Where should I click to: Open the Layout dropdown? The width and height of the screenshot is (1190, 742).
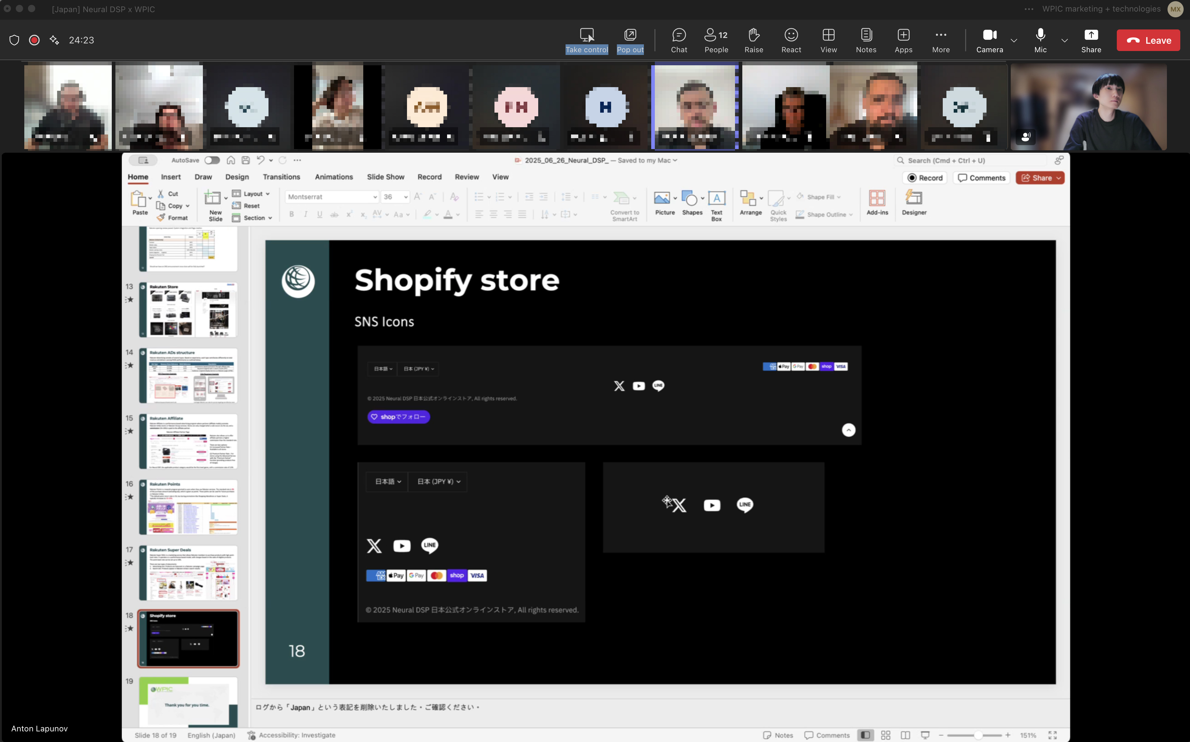(x=251, y=194)
